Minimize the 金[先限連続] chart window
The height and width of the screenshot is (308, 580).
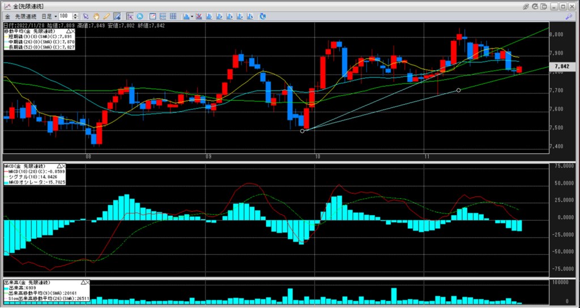click(x=554, y=6)
